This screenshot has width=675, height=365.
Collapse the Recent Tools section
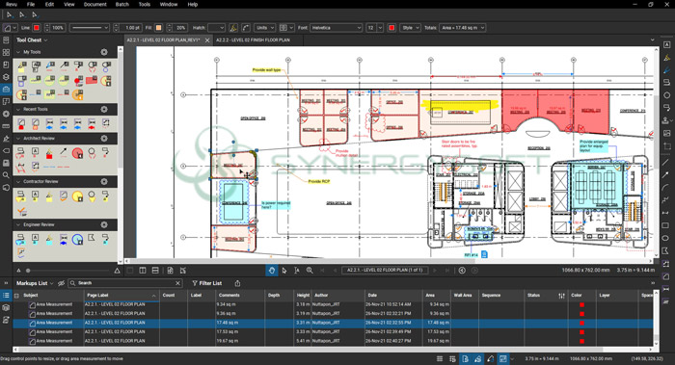click(x=18, y=109)
